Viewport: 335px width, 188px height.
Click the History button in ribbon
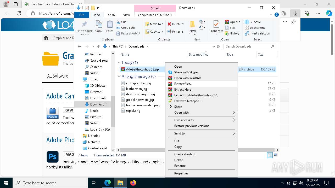(232, 33)
